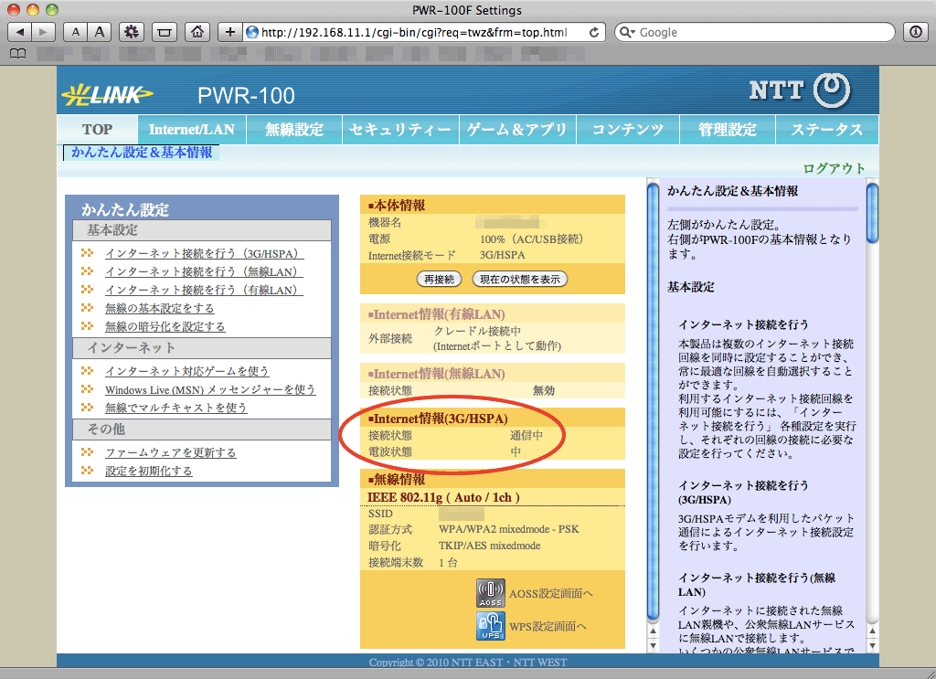Open the bug report toolbar icon
Screen dimensions: 936x679
(x=132, y=32)
